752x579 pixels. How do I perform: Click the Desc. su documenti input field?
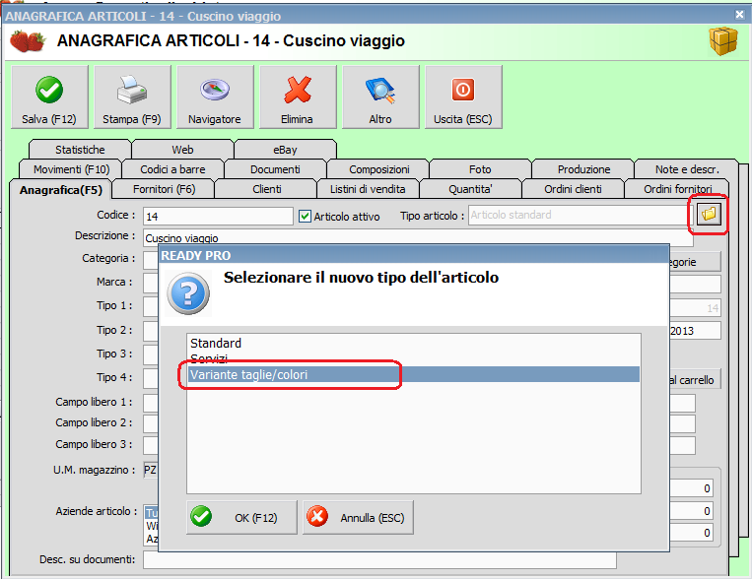pyautogui.click(x=379, y=560)
